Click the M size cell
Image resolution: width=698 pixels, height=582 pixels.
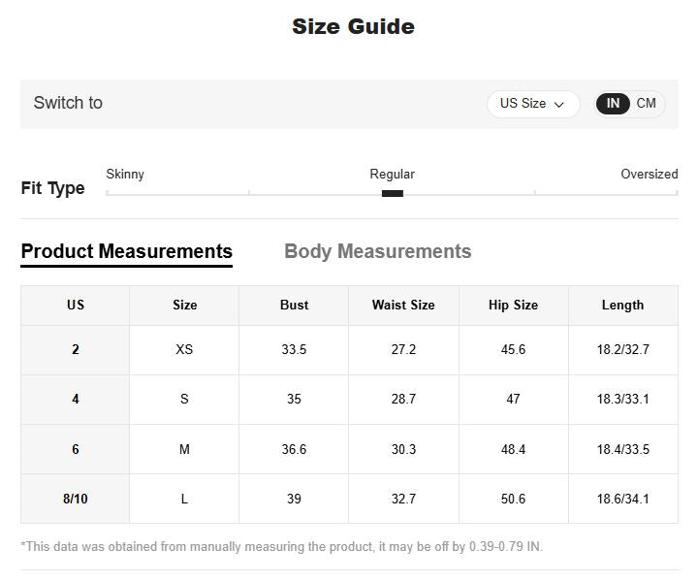tap(184, 449)
